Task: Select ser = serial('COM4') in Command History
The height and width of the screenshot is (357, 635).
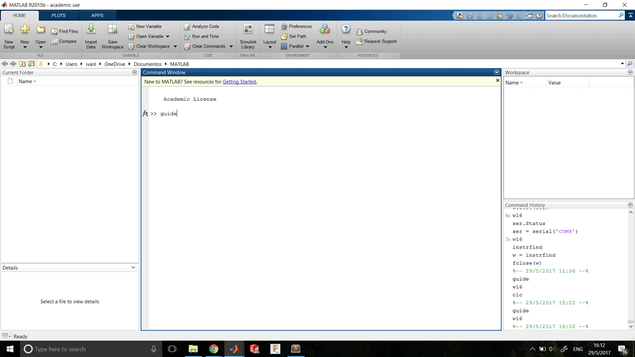Action: click(x=545, y=231)
